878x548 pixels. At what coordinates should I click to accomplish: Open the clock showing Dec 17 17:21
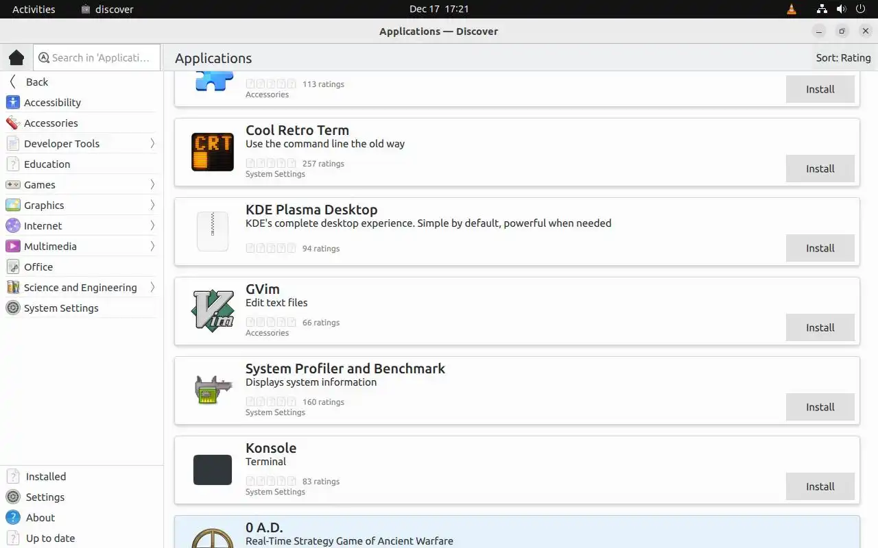439,9
